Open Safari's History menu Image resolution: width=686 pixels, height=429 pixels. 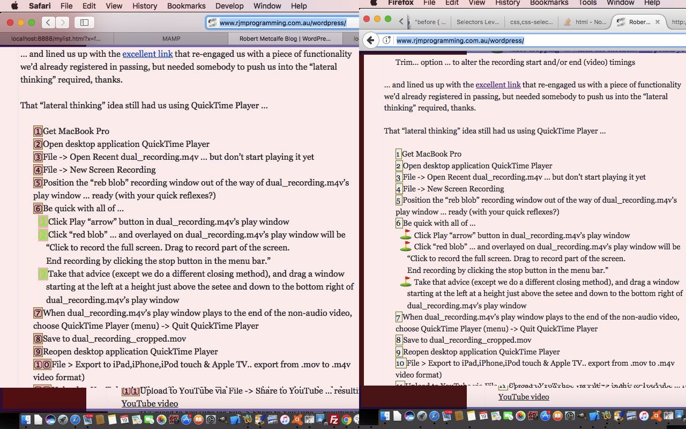145,6
